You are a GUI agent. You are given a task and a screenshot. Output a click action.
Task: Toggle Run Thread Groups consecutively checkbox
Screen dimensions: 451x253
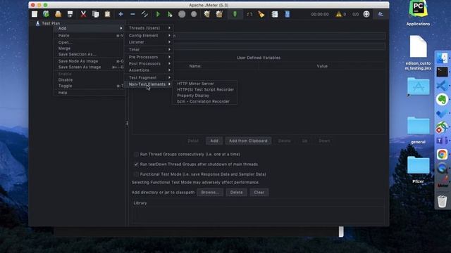136,155
